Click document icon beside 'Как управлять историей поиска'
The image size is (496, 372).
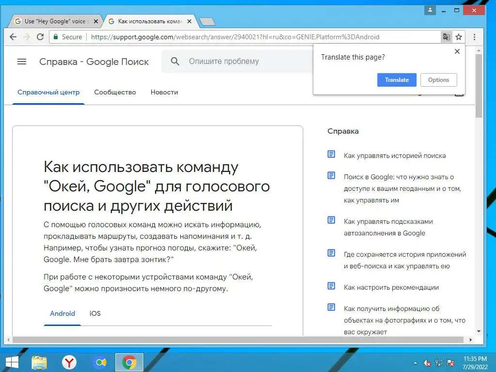coord(331,154)
